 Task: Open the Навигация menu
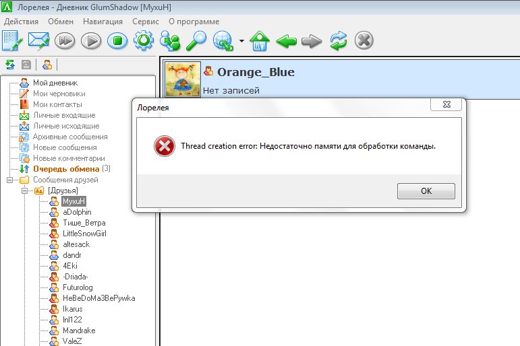coord(103,21)
